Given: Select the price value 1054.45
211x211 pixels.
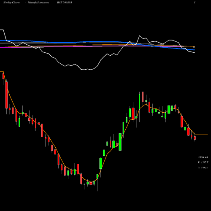Looking at the screenshot, I should [203, 157].
